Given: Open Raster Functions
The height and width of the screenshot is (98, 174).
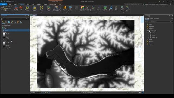Looking at the screenshot, I should [122, 9].
